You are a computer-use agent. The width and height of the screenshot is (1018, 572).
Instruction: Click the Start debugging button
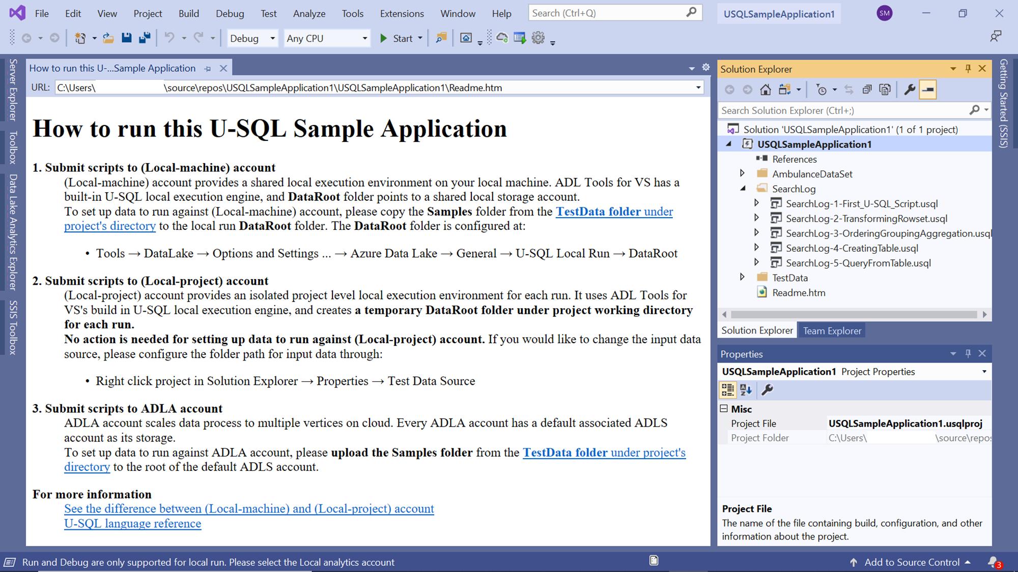397,38
